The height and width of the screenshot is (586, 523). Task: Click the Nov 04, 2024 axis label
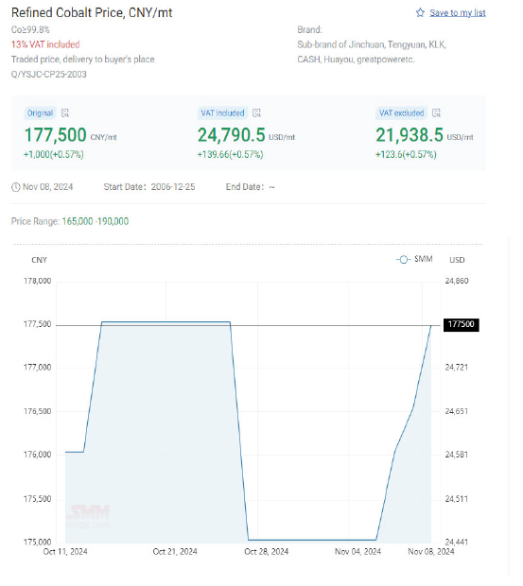(357, 552)
